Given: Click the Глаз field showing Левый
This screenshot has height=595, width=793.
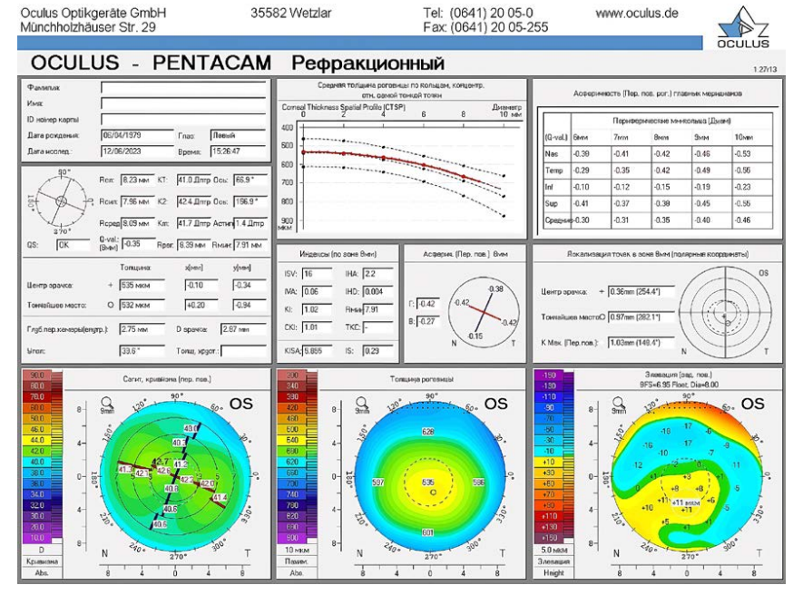Looking at the screenshot, I should 238,135.
